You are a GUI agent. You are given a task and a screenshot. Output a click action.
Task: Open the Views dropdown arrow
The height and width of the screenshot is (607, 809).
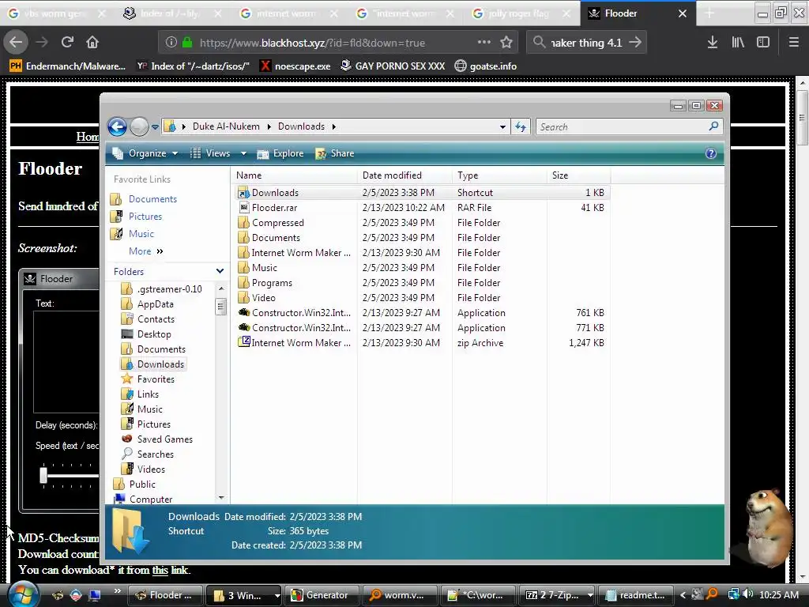point(243,153)
